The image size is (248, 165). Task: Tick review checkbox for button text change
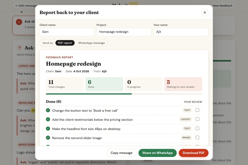pyautogui.click(x=197, y=110)
